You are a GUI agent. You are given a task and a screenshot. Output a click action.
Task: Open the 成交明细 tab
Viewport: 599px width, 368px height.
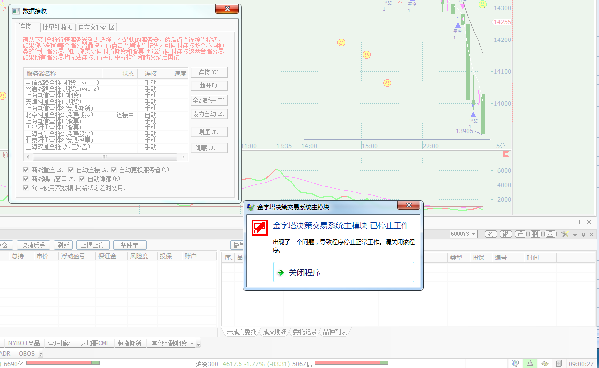pos(274,332)
